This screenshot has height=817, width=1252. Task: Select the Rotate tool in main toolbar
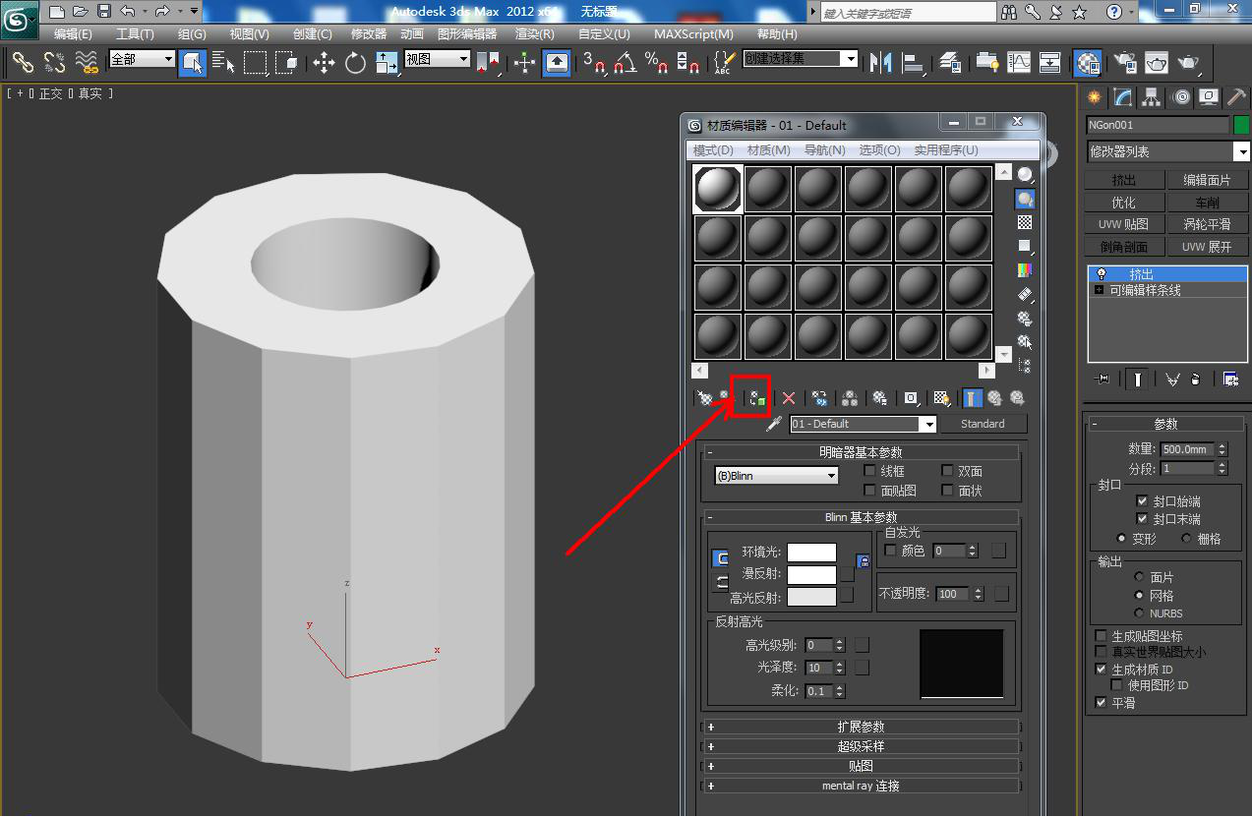point(355,63)
